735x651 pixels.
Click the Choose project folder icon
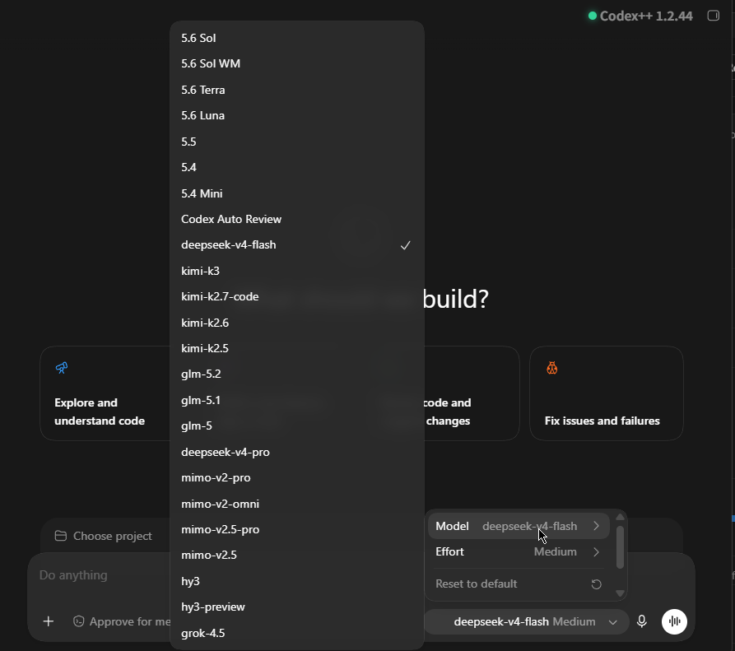click(60, 536)
